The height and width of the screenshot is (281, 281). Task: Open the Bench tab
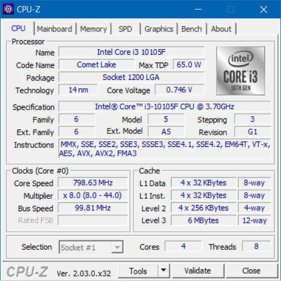coord(192,29)
